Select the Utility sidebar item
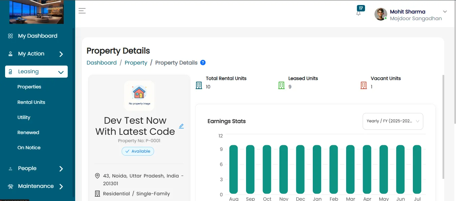 pos(24,117)
